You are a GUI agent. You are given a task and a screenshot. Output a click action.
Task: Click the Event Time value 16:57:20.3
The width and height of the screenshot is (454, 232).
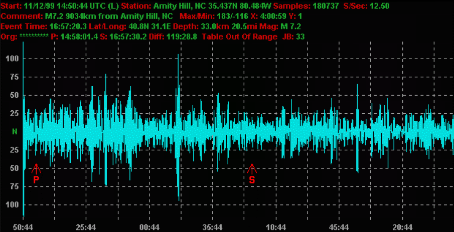[x=66, y=26]
